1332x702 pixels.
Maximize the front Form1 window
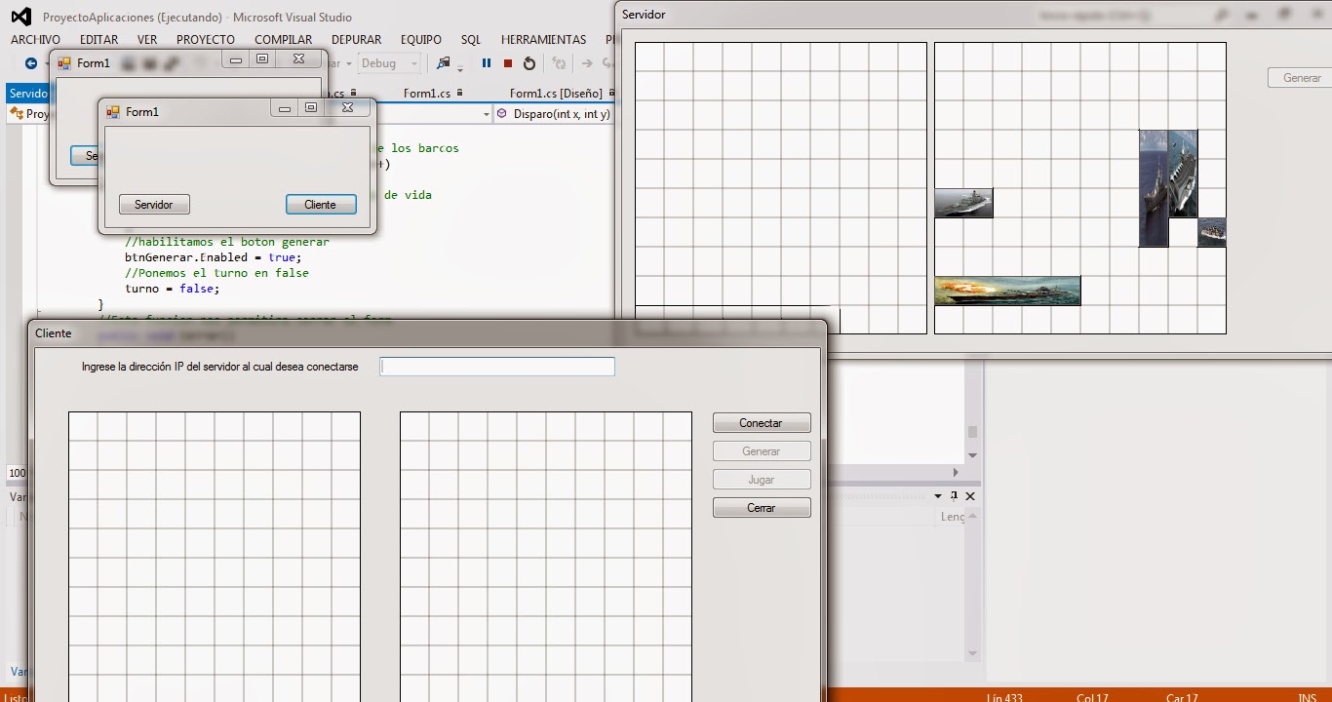[x=310, y=107]
